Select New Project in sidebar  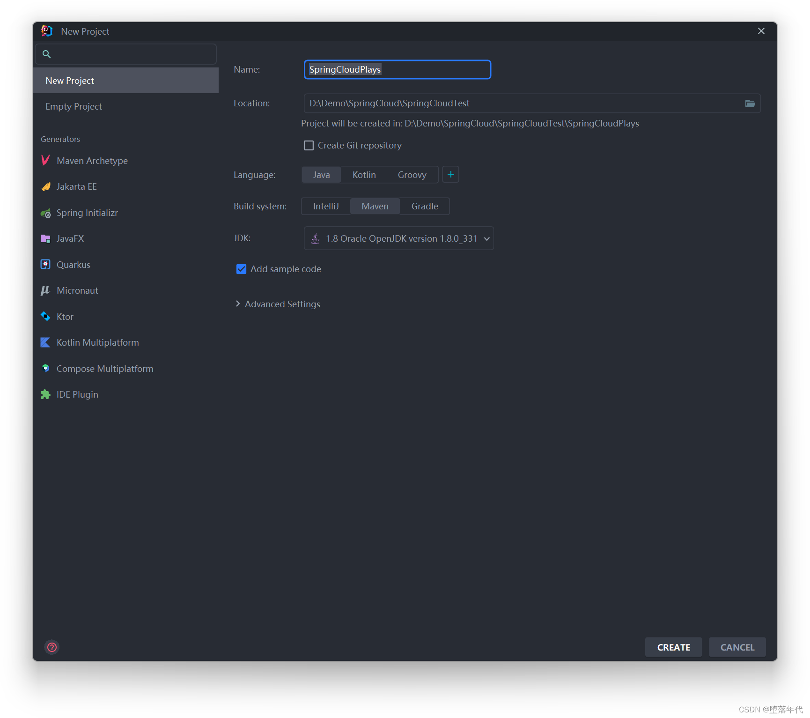[125, 81]
